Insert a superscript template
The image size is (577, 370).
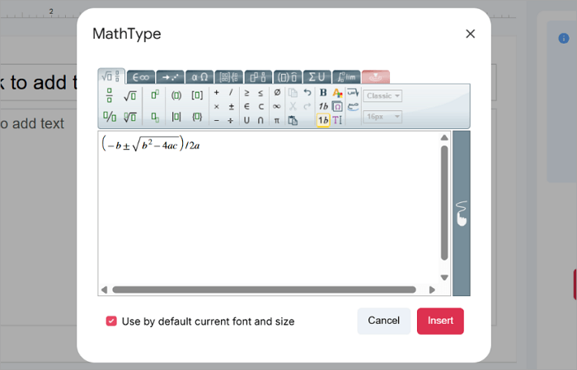[x=155, y=95]
